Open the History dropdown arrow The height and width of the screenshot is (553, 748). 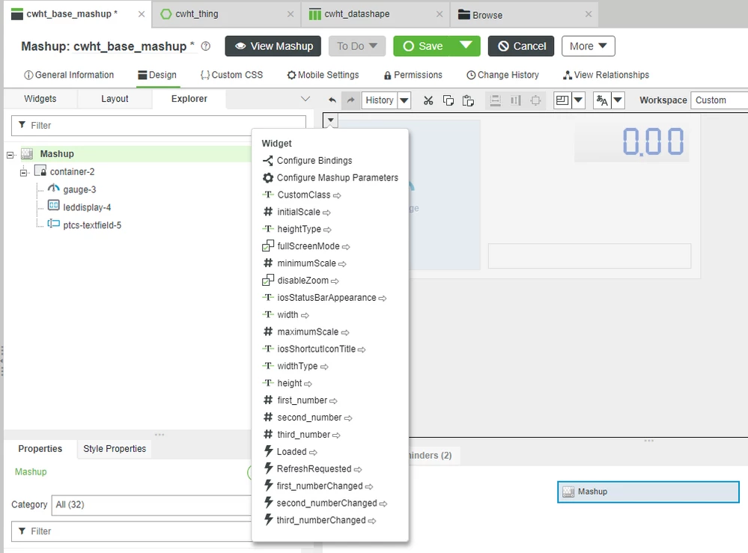point(404,100)
